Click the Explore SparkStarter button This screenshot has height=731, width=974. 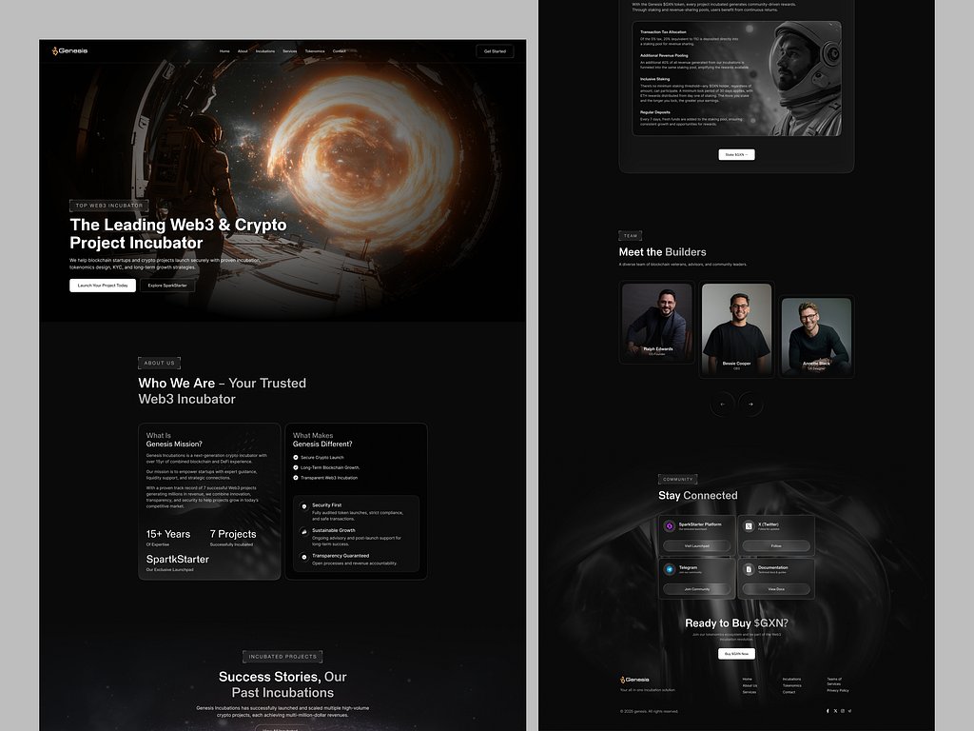tap(167, 286)
